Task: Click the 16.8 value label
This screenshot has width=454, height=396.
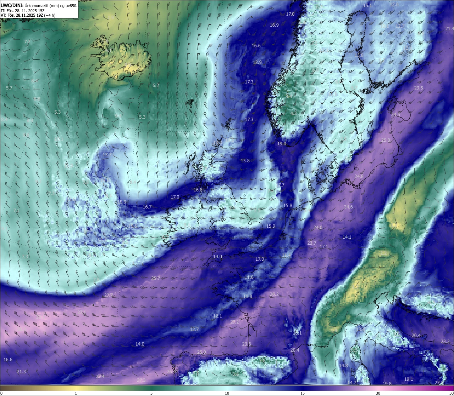Action: tap(198, 190)
